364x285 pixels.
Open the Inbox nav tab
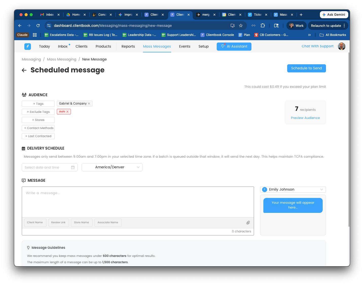point(63,46)
